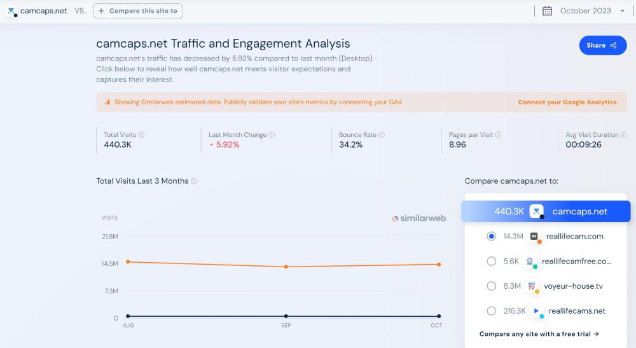This screenshot has height=348, width=636.
Task: Click the Total Visits info icon
Action: (x=142, y=135)
